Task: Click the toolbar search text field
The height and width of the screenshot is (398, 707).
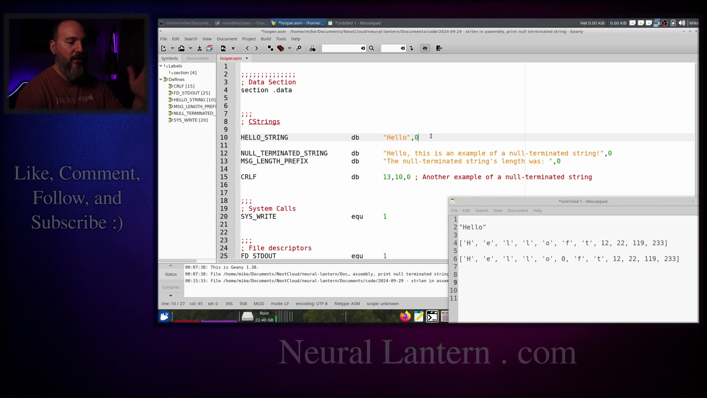Action: (x=341, y=48)
